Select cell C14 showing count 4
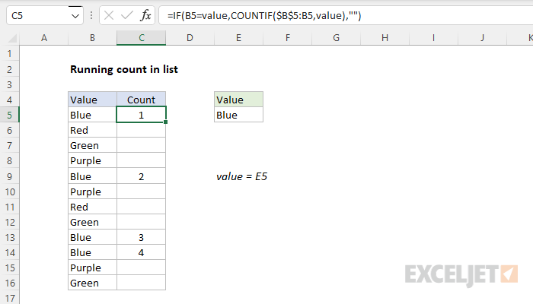The width and height of the screenshot is (533, 304). pos(142,253)
